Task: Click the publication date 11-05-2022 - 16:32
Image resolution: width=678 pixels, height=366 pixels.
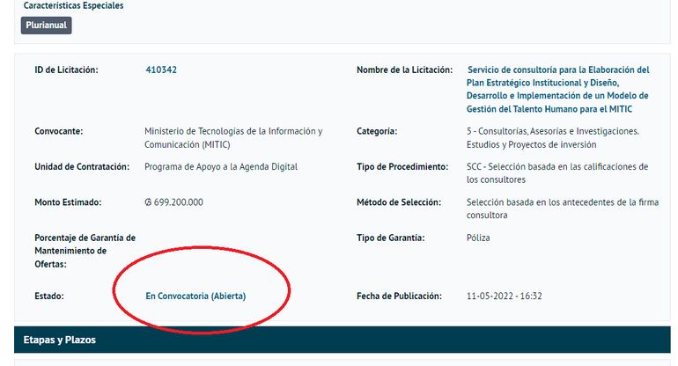Action: pyautogui.click(x=504, y=296)
